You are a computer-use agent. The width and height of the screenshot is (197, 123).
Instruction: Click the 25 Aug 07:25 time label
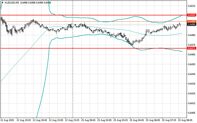[x=169, y=120]
